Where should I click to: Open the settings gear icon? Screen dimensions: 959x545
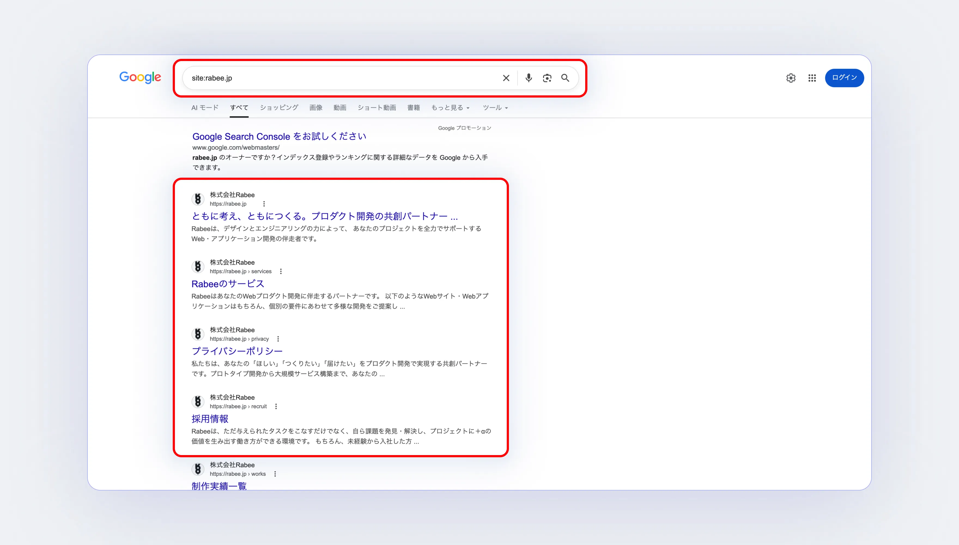pyautogui.click(x=791, y=78)
